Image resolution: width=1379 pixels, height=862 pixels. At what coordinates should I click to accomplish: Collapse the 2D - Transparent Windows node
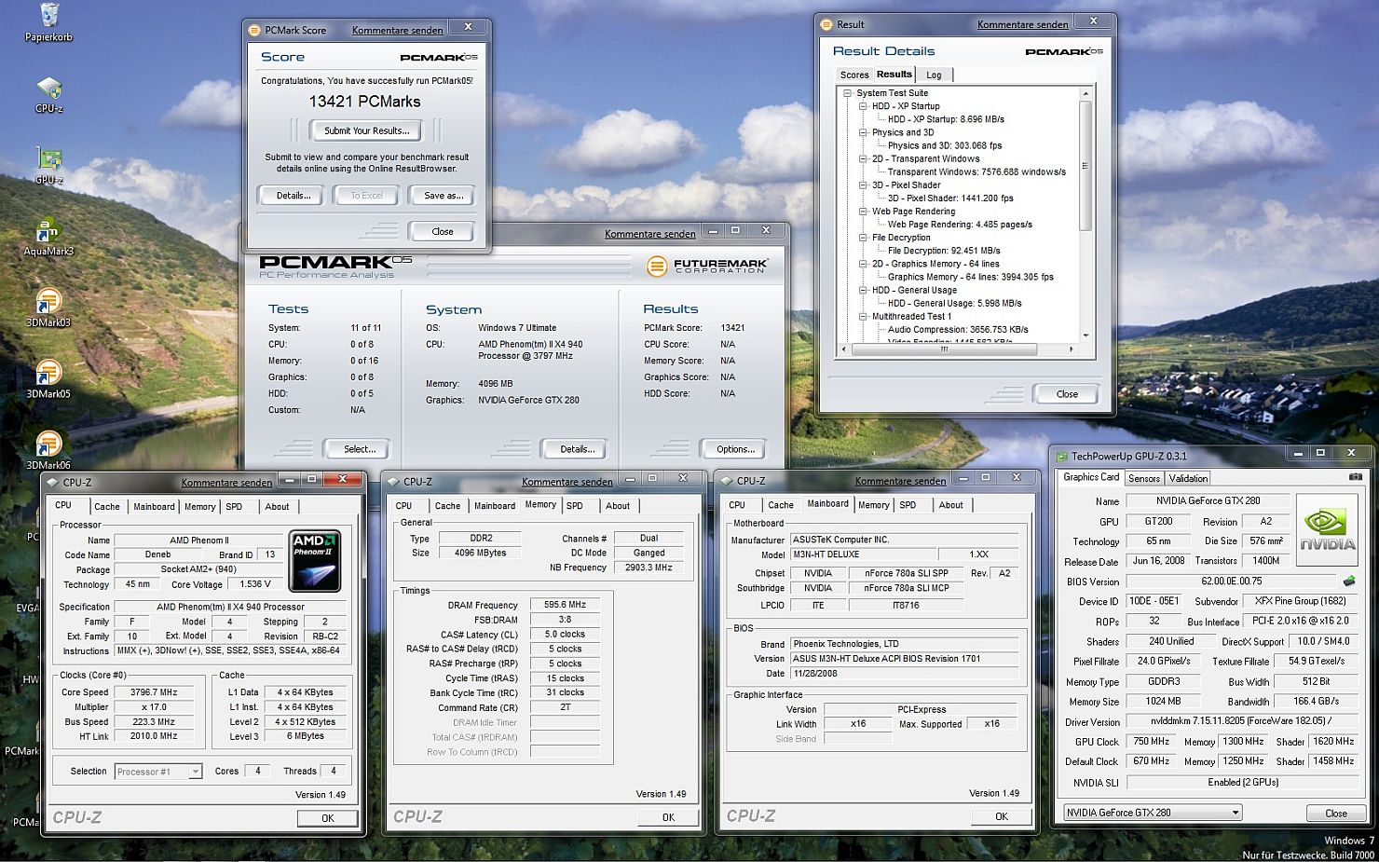(x=863, y=158)
